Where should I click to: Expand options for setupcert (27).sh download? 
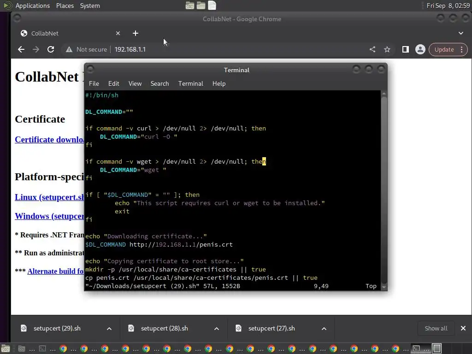(x=324, y=328)
